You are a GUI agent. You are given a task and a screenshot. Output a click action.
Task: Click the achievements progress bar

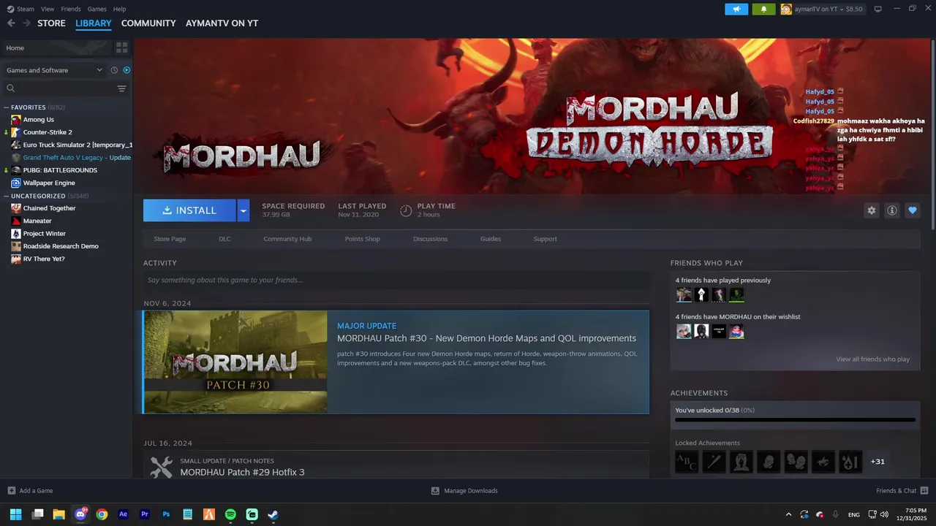795,420
